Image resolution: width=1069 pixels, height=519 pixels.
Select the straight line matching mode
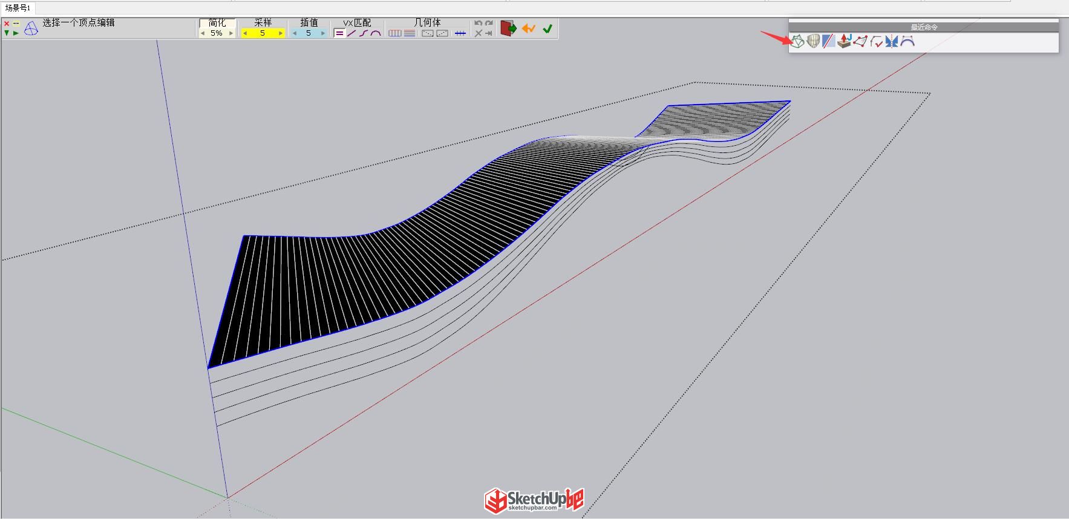tap(351, 33)
